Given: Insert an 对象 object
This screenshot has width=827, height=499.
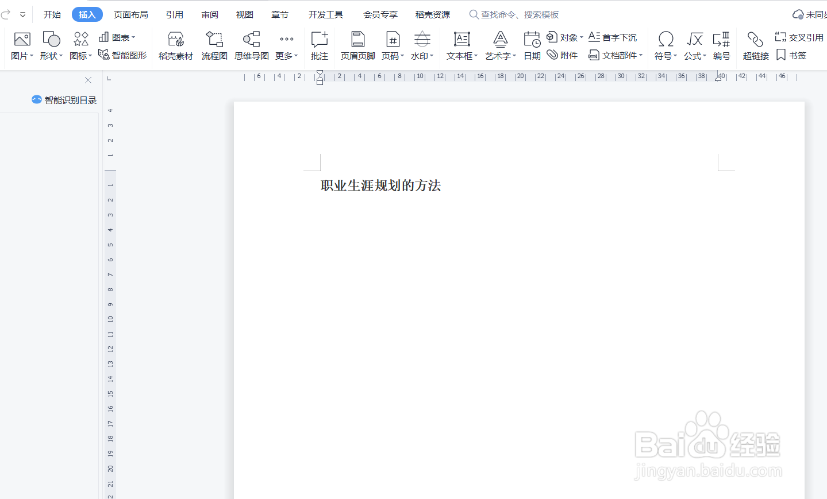Looking at the screenshot, I should (x=565, y=37).
